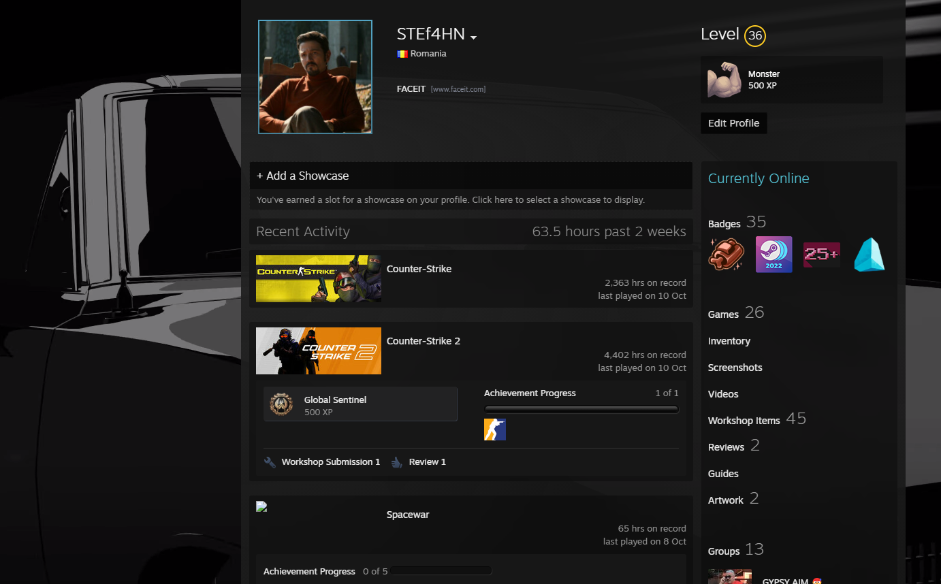Open the Inventory page
This screenshot has width=941, height=584.
pyautogui.click(x=729, y=341)
